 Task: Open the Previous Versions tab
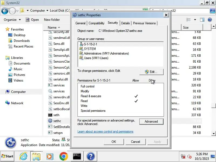pos(144,23)
